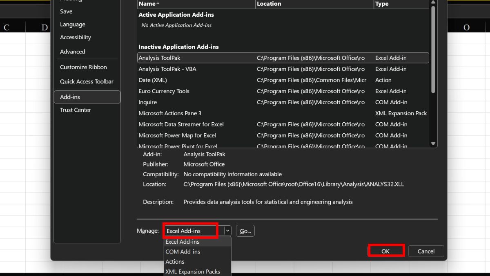Click the Microsoft Office publisher text

[204, 164]
